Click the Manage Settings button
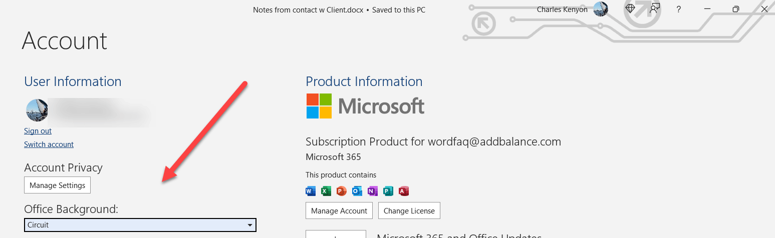 pyautogui.click(x=58, y=185)
